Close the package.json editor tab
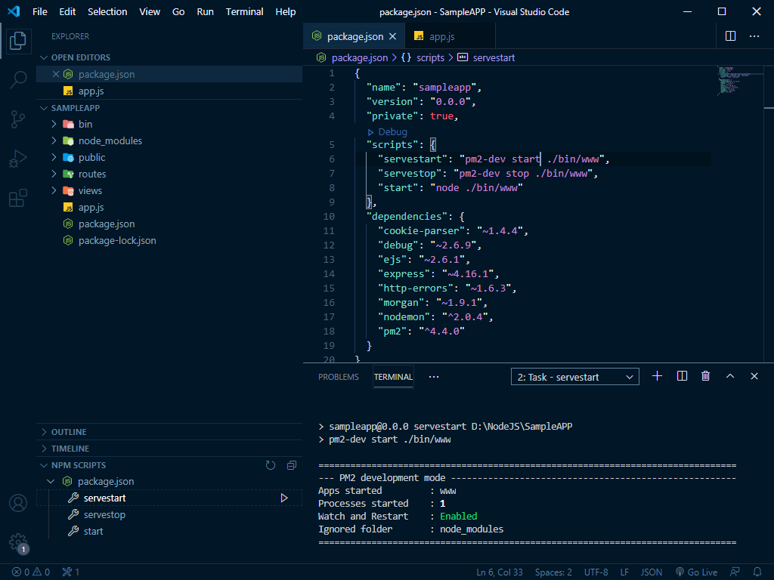This screenshot has width=774, height=580. coord(392,36)
